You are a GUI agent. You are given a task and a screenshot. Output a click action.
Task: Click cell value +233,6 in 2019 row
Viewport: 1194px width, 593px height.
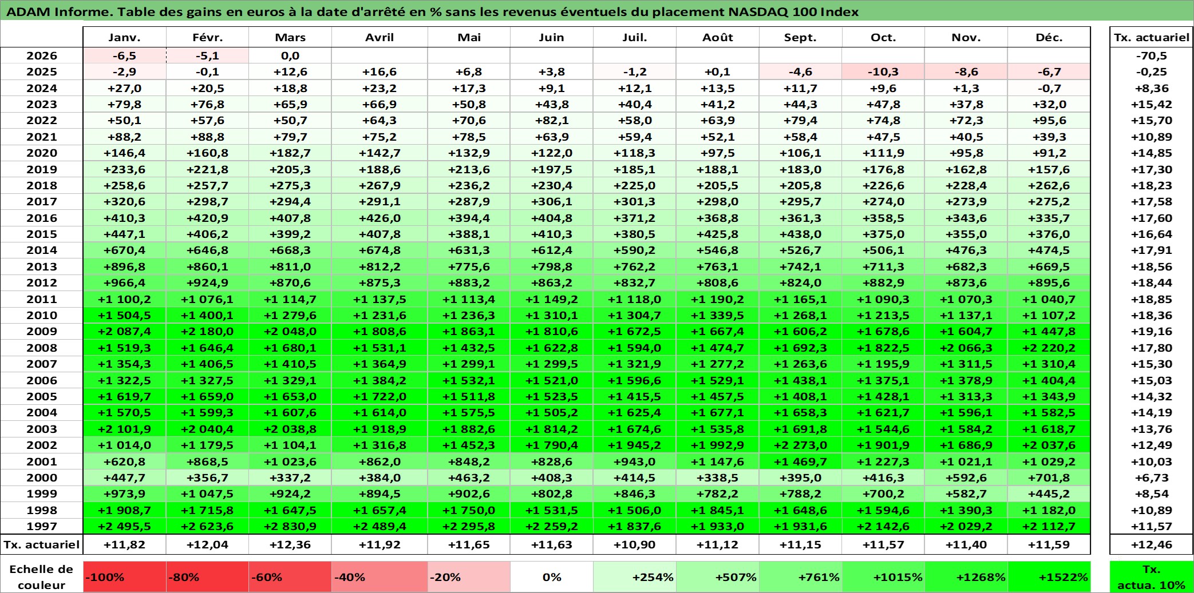pos(124,169)
